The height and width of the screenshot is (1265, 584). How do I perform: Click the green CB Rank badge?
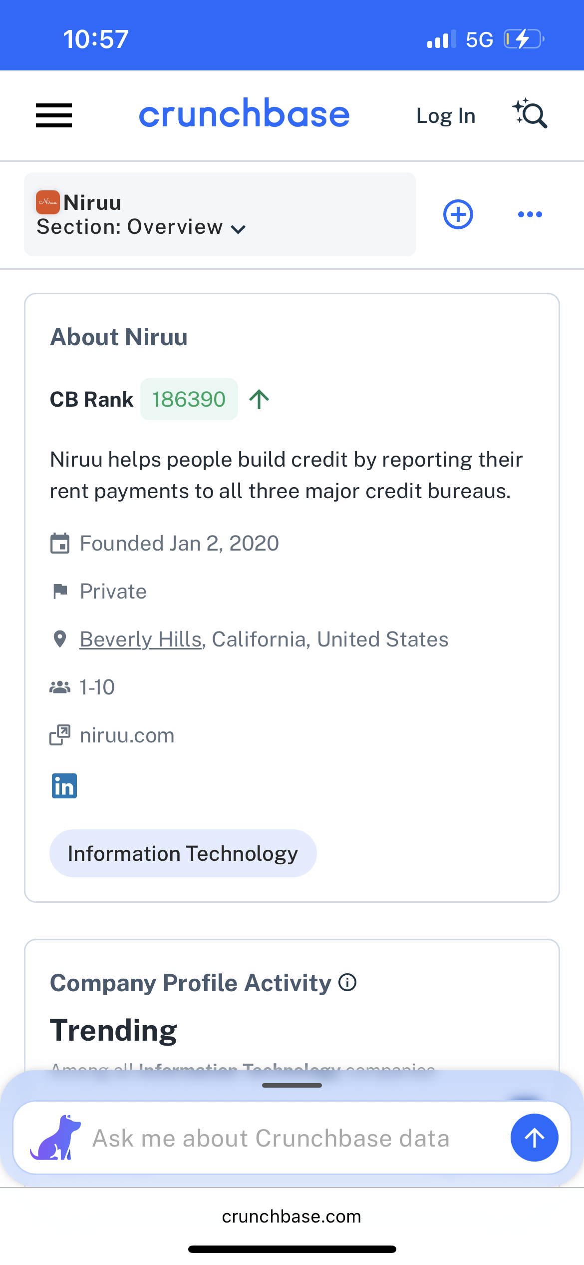coord(189,399)
